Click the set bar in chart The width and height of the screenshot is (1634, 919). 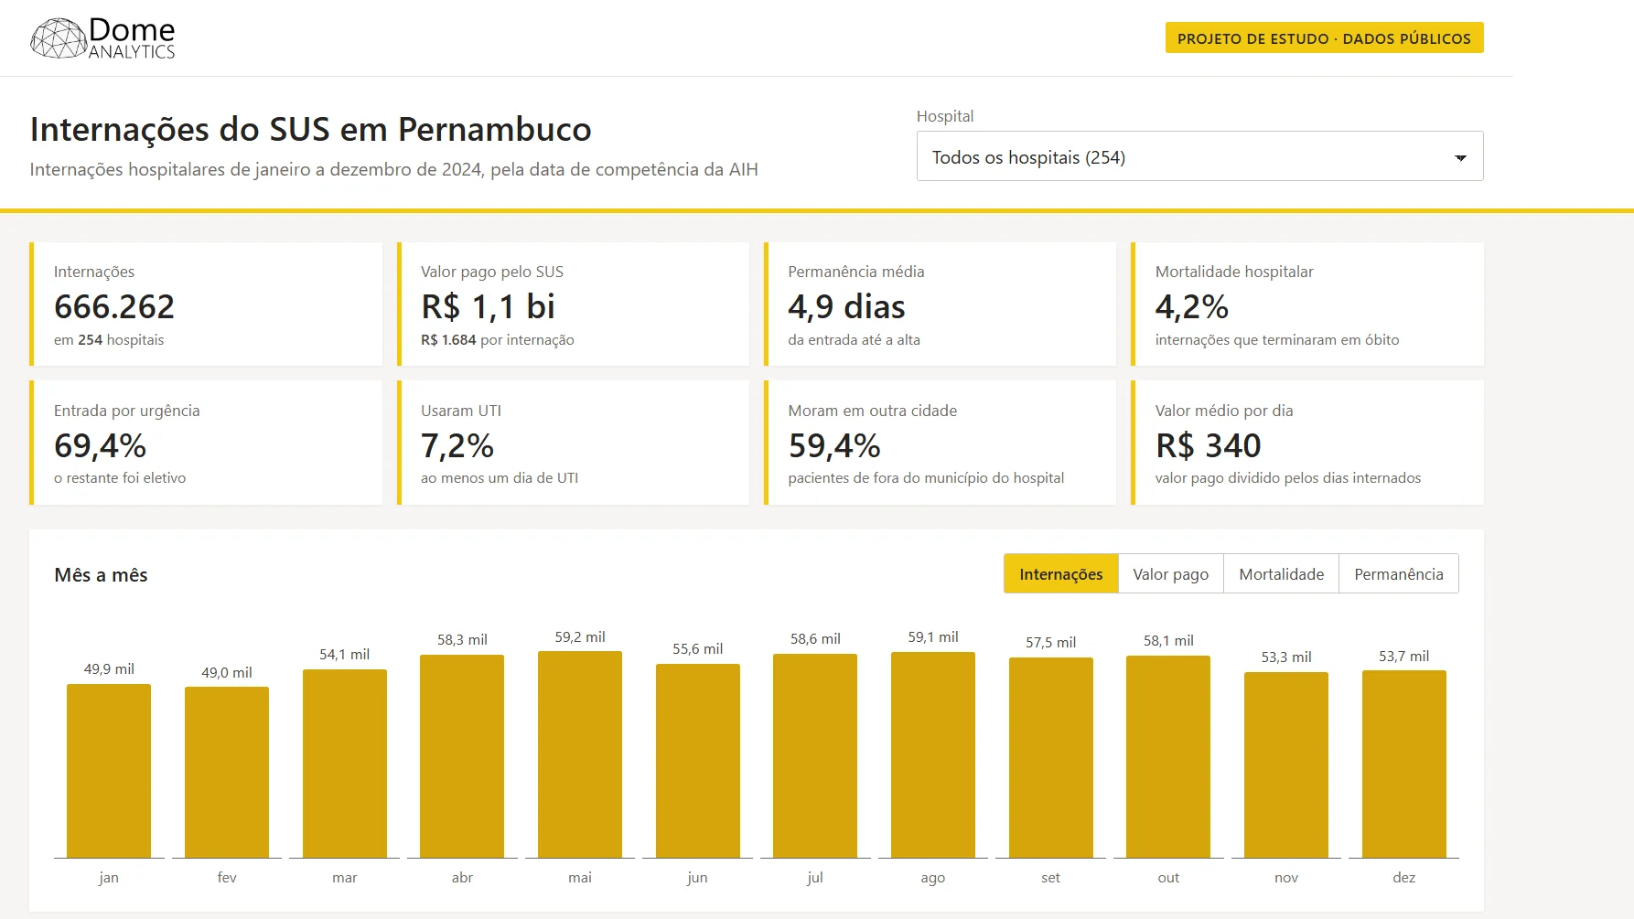coord(1051,757)
